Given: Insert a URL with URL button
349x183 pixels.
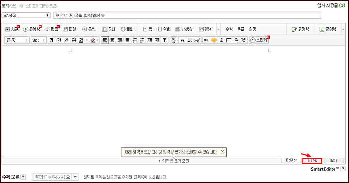Looking at the screenshot, I should pos(206,40).
